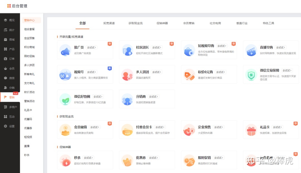Viewport: 301px width, 173px height.
Task: Open the 微信 WeChat sidebar icon
Action: point(5,78)
